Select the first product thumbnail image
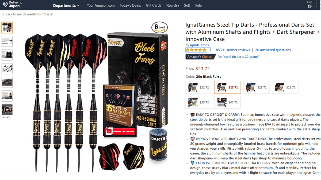Screen dimensions: 321x180 (7, 28)
